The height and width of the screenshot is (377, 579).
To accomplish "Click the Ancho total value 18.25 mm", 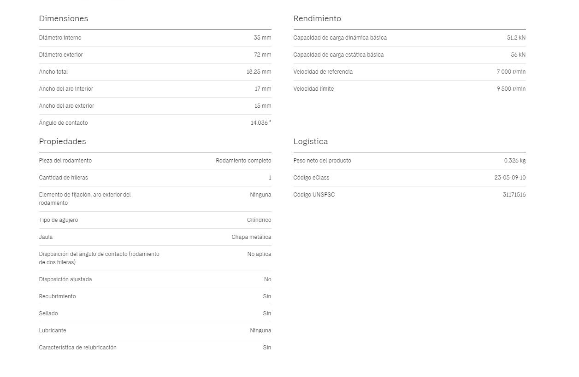I will point(259,72).
